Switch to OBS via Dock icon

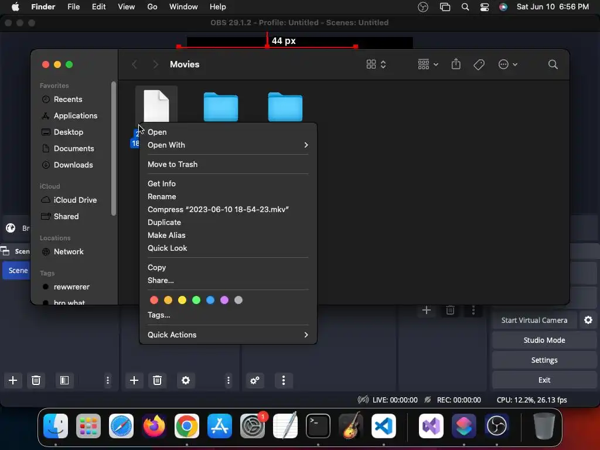497,426
